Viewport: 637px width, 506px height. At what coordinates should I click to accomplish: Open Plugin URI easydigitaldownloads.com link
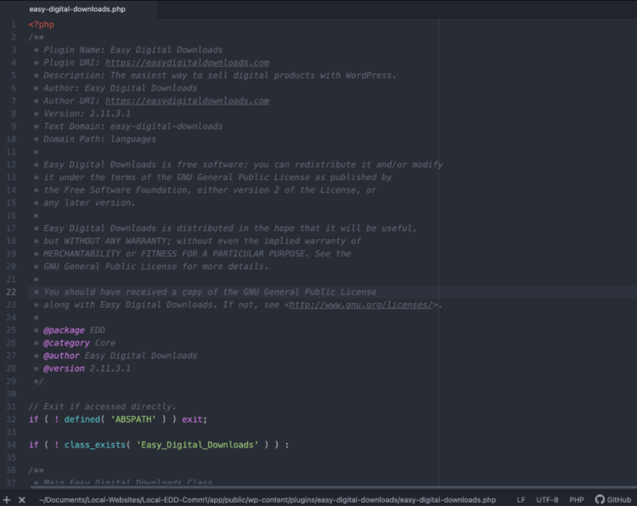click(187, 63)
